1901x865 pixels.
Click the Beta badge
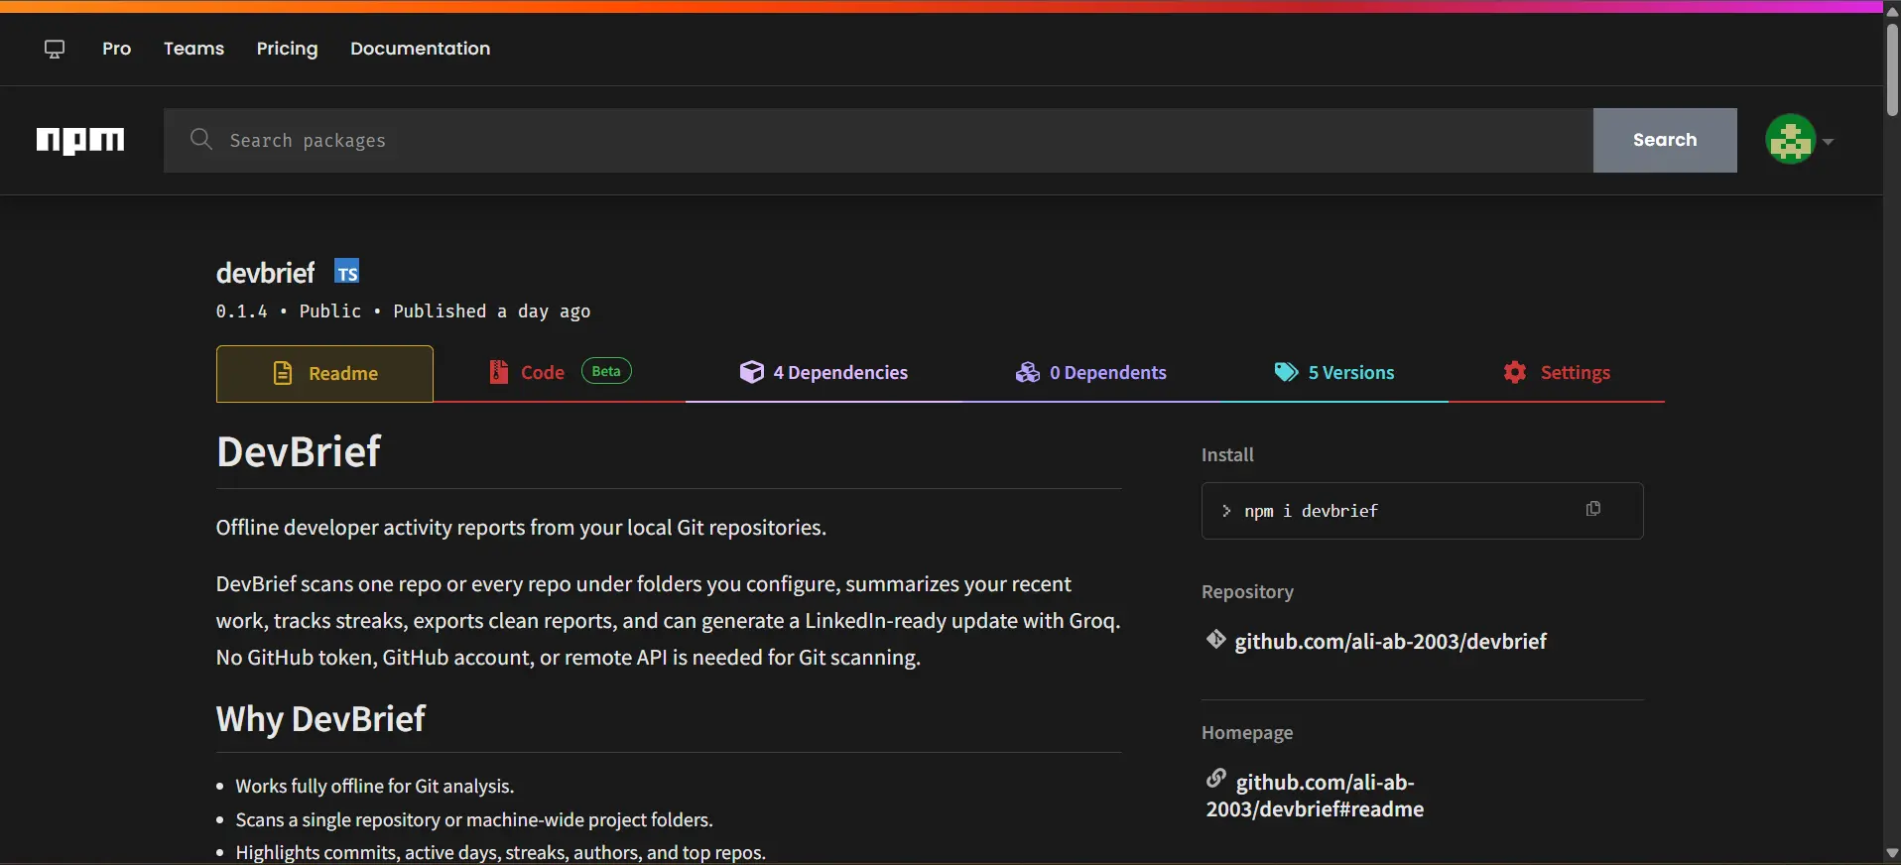pos(606,371)
